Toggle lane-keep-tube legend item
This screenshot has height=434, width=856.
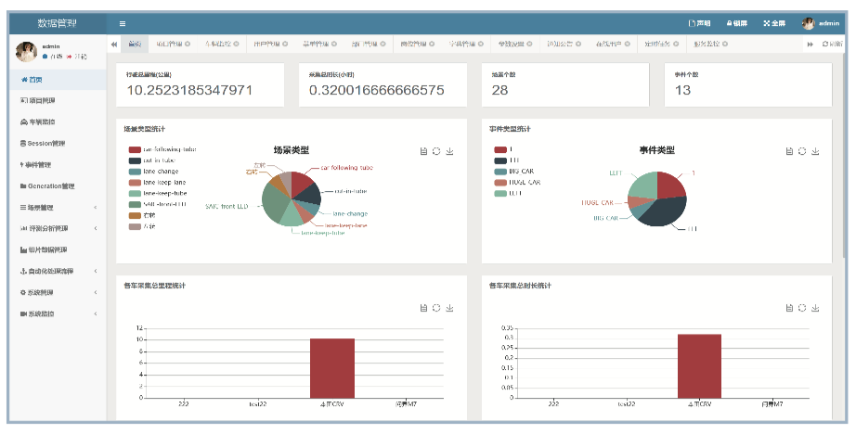click(158, 193)
